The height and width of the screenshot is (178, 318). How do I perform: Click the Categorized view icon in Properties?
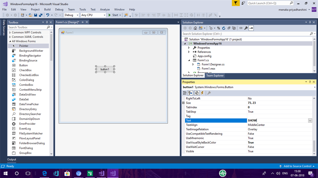point(184,93)
